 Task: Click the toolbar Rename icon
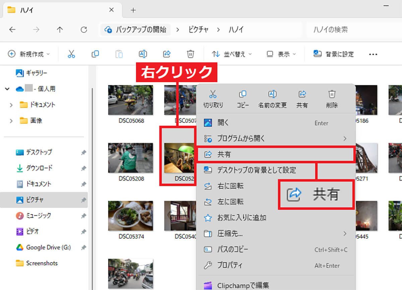(143, 54)
